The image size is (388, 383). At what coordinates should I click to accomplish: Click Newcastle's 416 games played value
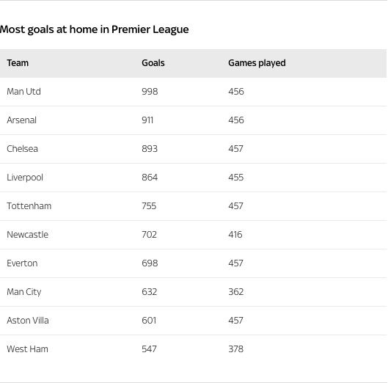coord(235,235)
